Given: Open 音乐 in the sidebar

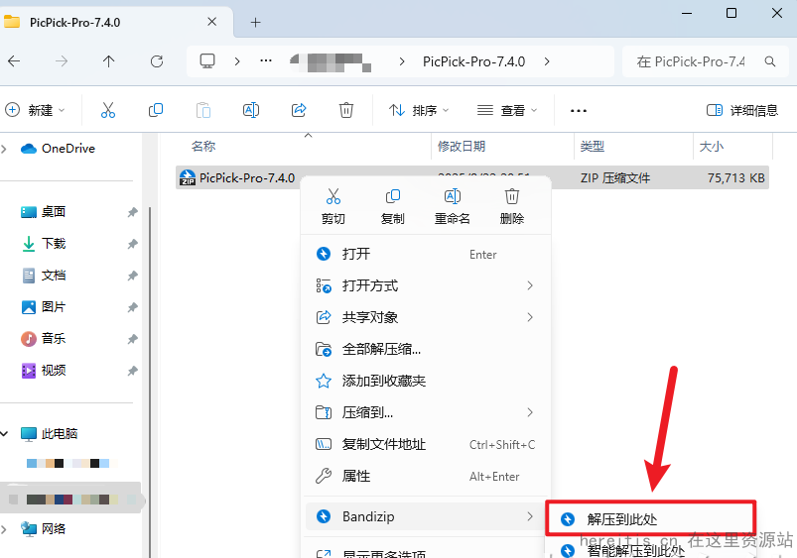Looking at the screenshot, I should pos(44,339).
